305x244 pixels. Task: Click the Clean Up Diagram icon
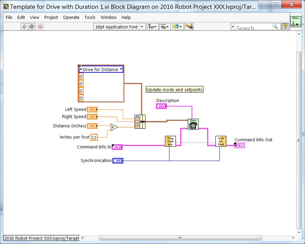pos(189,27)
